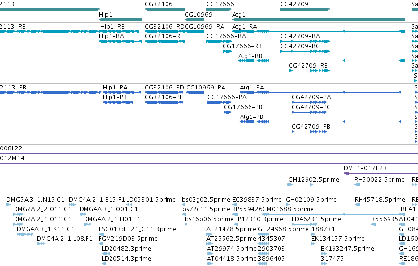Select the Atg1-RB transcript label
This screenshot has width=418, height=266.
[x=250, y=56]
